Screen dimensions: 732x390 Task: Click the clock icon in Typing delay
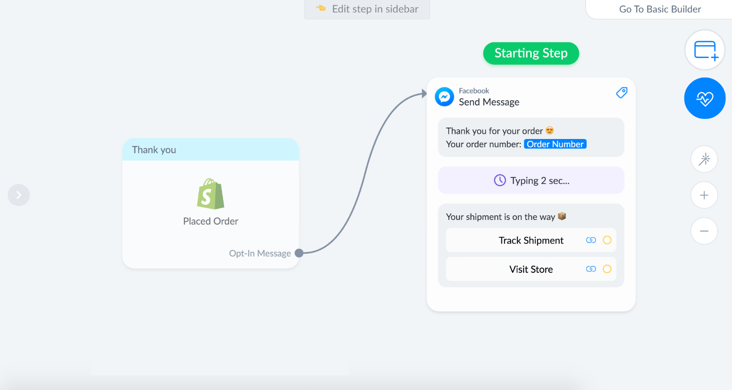click(500, 180)
